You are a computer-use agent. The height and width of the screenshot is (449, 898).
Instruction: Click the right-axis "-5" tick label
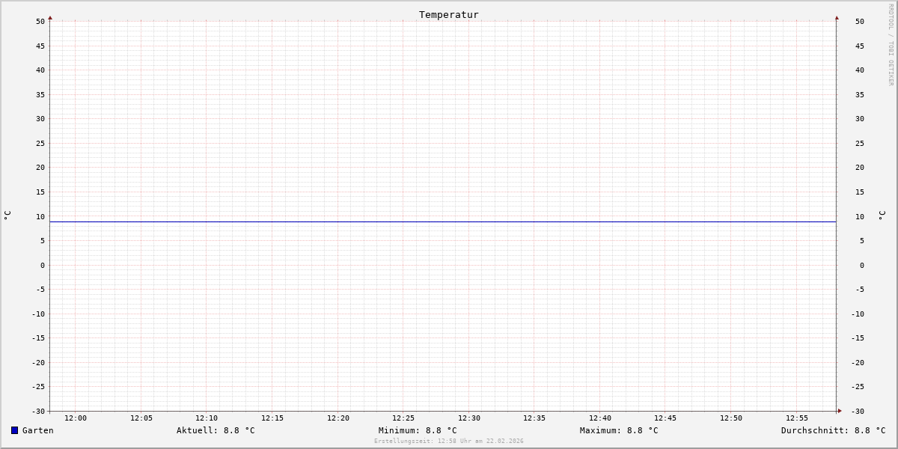click(860, 290)
